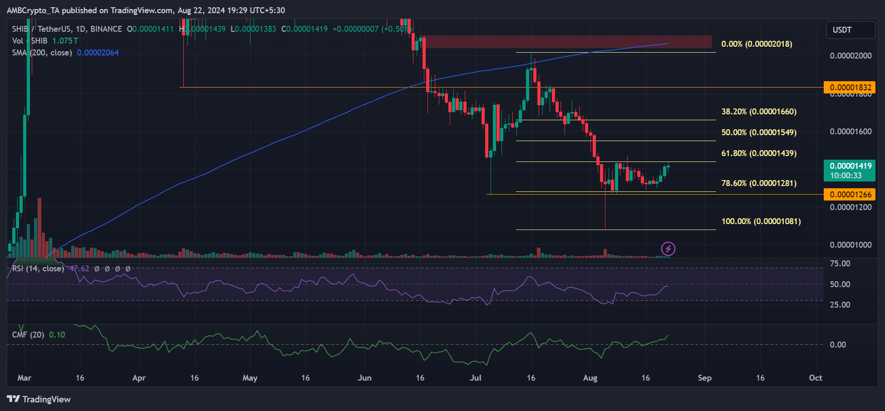Image resolution: width=885 pixels, height=411 pixels.
Task: Click the Mar label on time axis
Action: pyautogui.click(x=24, y=378)
